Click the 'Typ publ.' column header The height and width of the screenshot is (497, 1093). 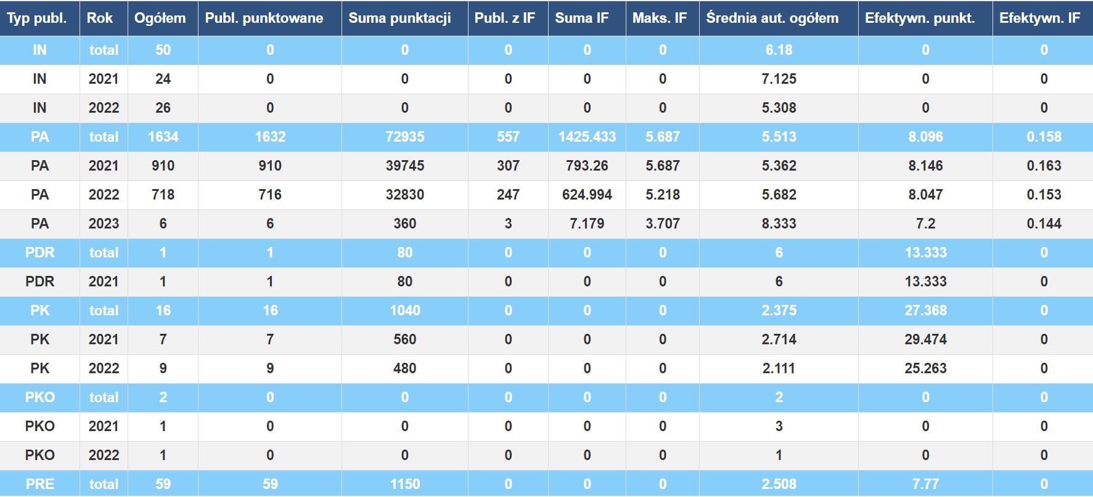pos(37,18)
